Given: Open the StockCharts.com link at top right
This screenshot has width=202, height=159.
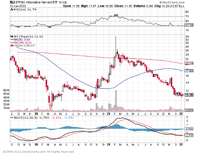Looking at the screenshot, I should click(172, 2).
